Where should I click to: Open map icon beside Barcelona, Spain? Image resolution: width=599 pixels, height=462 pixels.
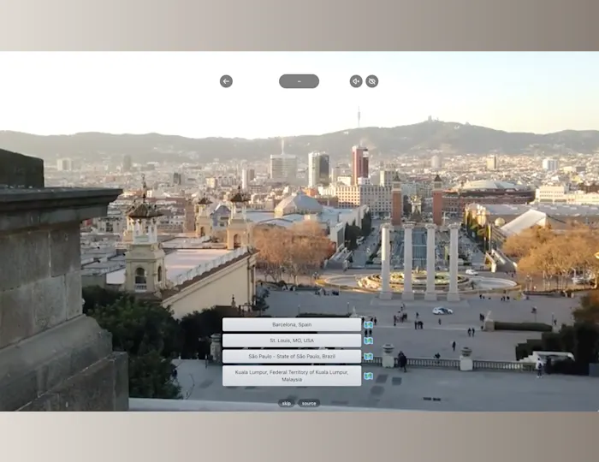[x=368, y=325]
